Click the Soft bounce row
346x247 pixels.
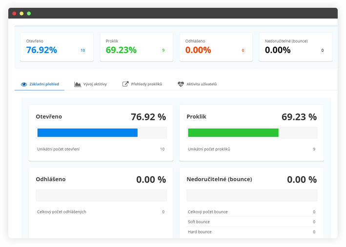pyautogui.click(x=251, y=222)
